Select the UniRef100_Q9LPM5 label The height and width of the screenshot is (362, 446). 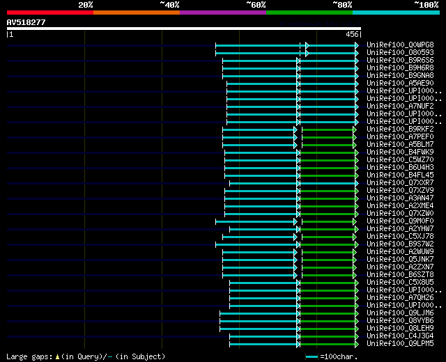tap(400, 344)
